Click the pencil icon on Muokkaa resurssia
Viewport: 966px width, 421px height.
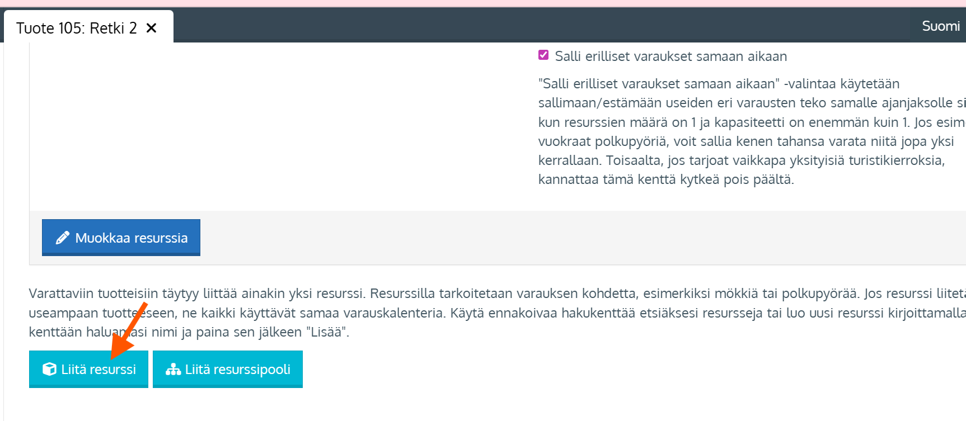click(x=63, y=238)
